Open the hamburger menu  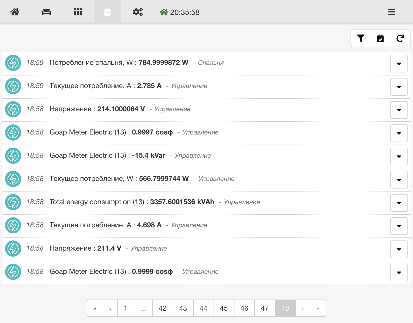[x=392, y=12]
